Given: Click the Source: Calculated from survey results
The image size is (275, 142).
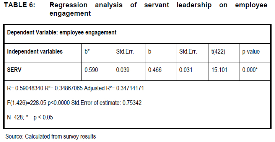Looking at the screenshot, I should click(50, 136).
